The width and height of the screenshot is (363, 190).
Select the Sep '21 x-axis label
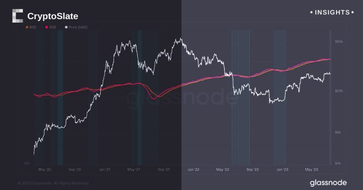(164, 169)
